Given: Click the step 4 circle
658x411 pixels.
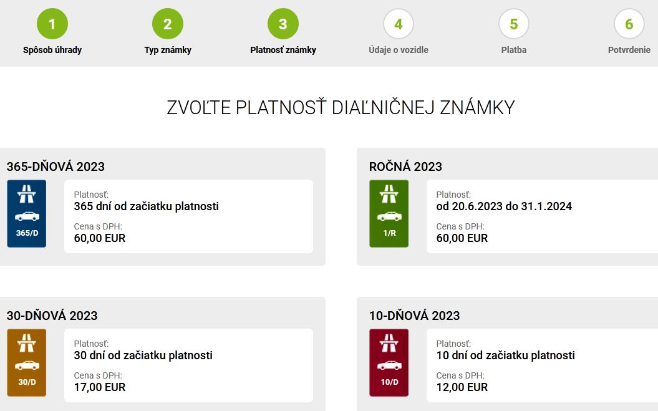Looking at the screenshot, I should [x=399, y=24].
